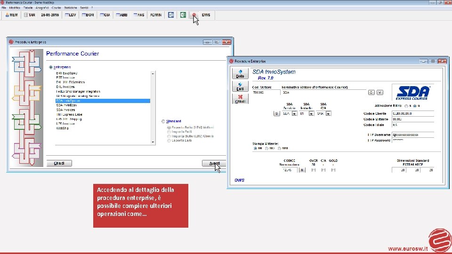The image size is (452, 254).
Task: Open the question mark help menu
Action: pyautogui.click(x=92, y=8)
